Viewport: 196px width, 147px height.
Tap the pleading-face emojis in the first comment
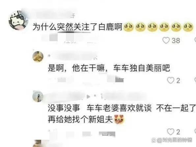[x=158, y=27]
